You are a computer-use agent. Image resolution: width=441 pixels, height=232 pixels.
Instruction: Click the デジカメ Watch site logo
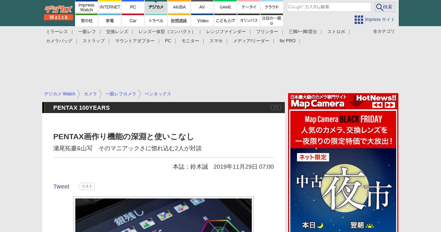(x=58, y=13)
